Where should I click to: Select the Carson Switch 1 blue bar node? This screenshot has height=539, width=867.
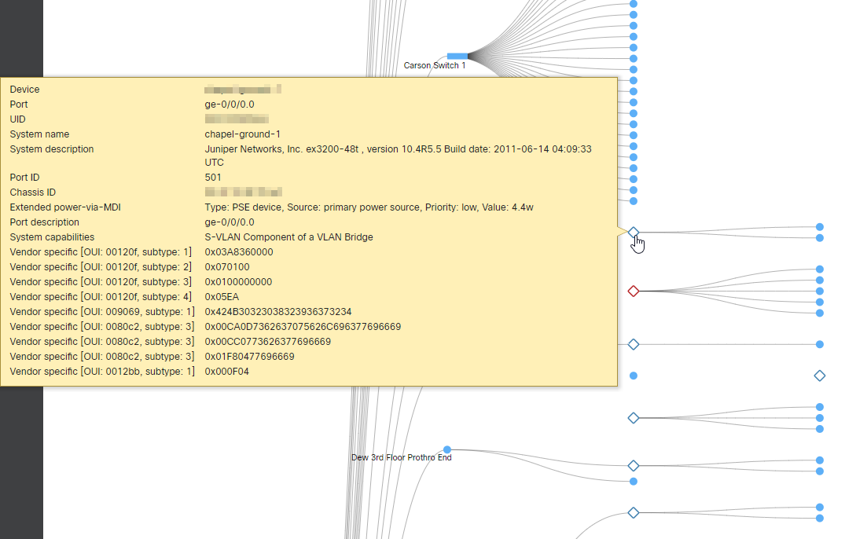457,56
